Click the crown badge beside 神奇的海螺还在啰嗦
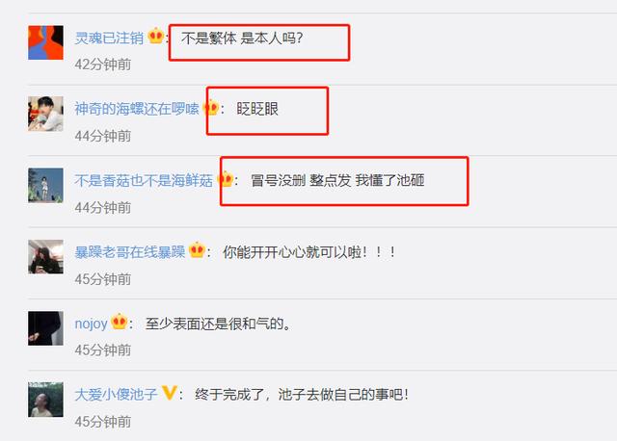 point(211,107)
